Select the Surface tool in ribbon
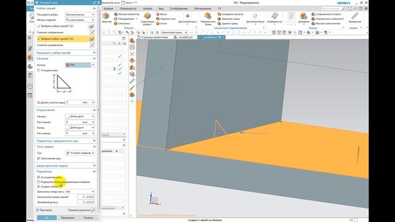Viewport: 395px width, 222px height. pos(275,18)
